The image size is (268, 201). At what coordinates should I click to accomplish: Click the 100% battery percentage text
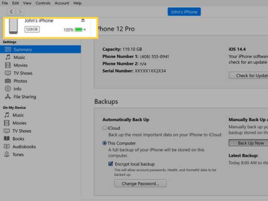click(x=68, y=30)
